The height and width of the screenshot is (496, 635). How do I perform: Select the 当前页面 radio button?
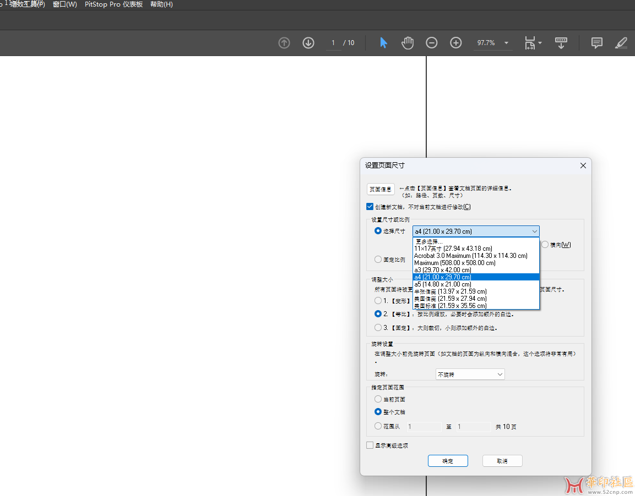pyautogui.click(x=378, y=399)
